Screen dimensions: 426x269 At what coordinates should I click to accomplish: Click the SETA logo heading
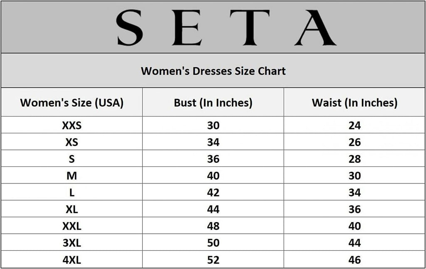[227, 27]
